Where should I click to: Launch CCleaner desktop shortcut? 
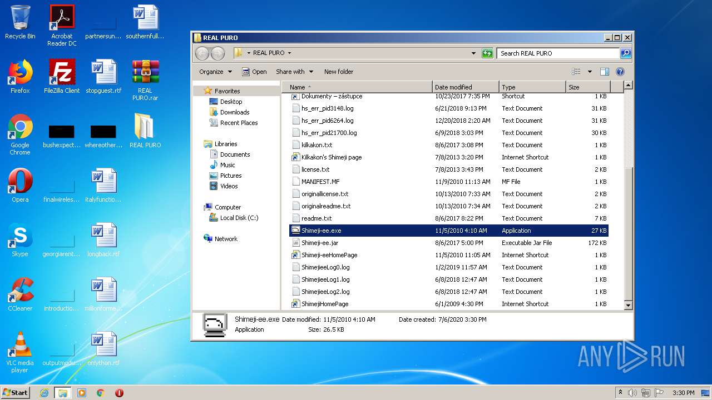tap(20, 294)
